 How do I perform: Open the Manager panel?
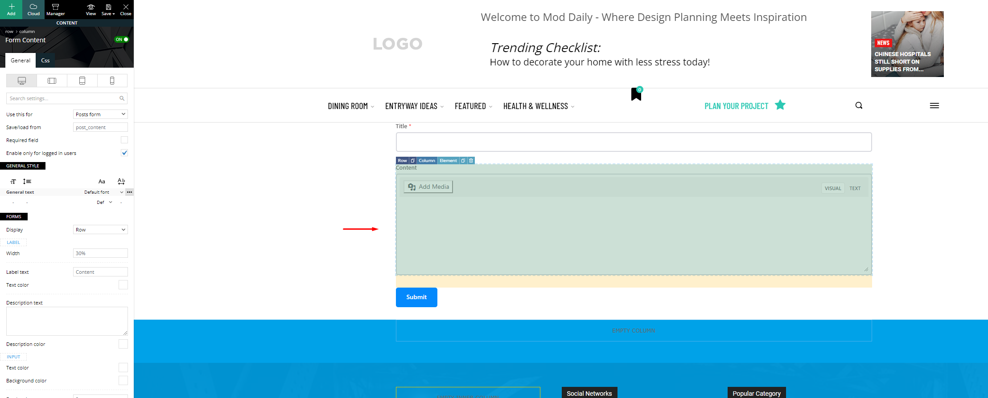point(55,9)
